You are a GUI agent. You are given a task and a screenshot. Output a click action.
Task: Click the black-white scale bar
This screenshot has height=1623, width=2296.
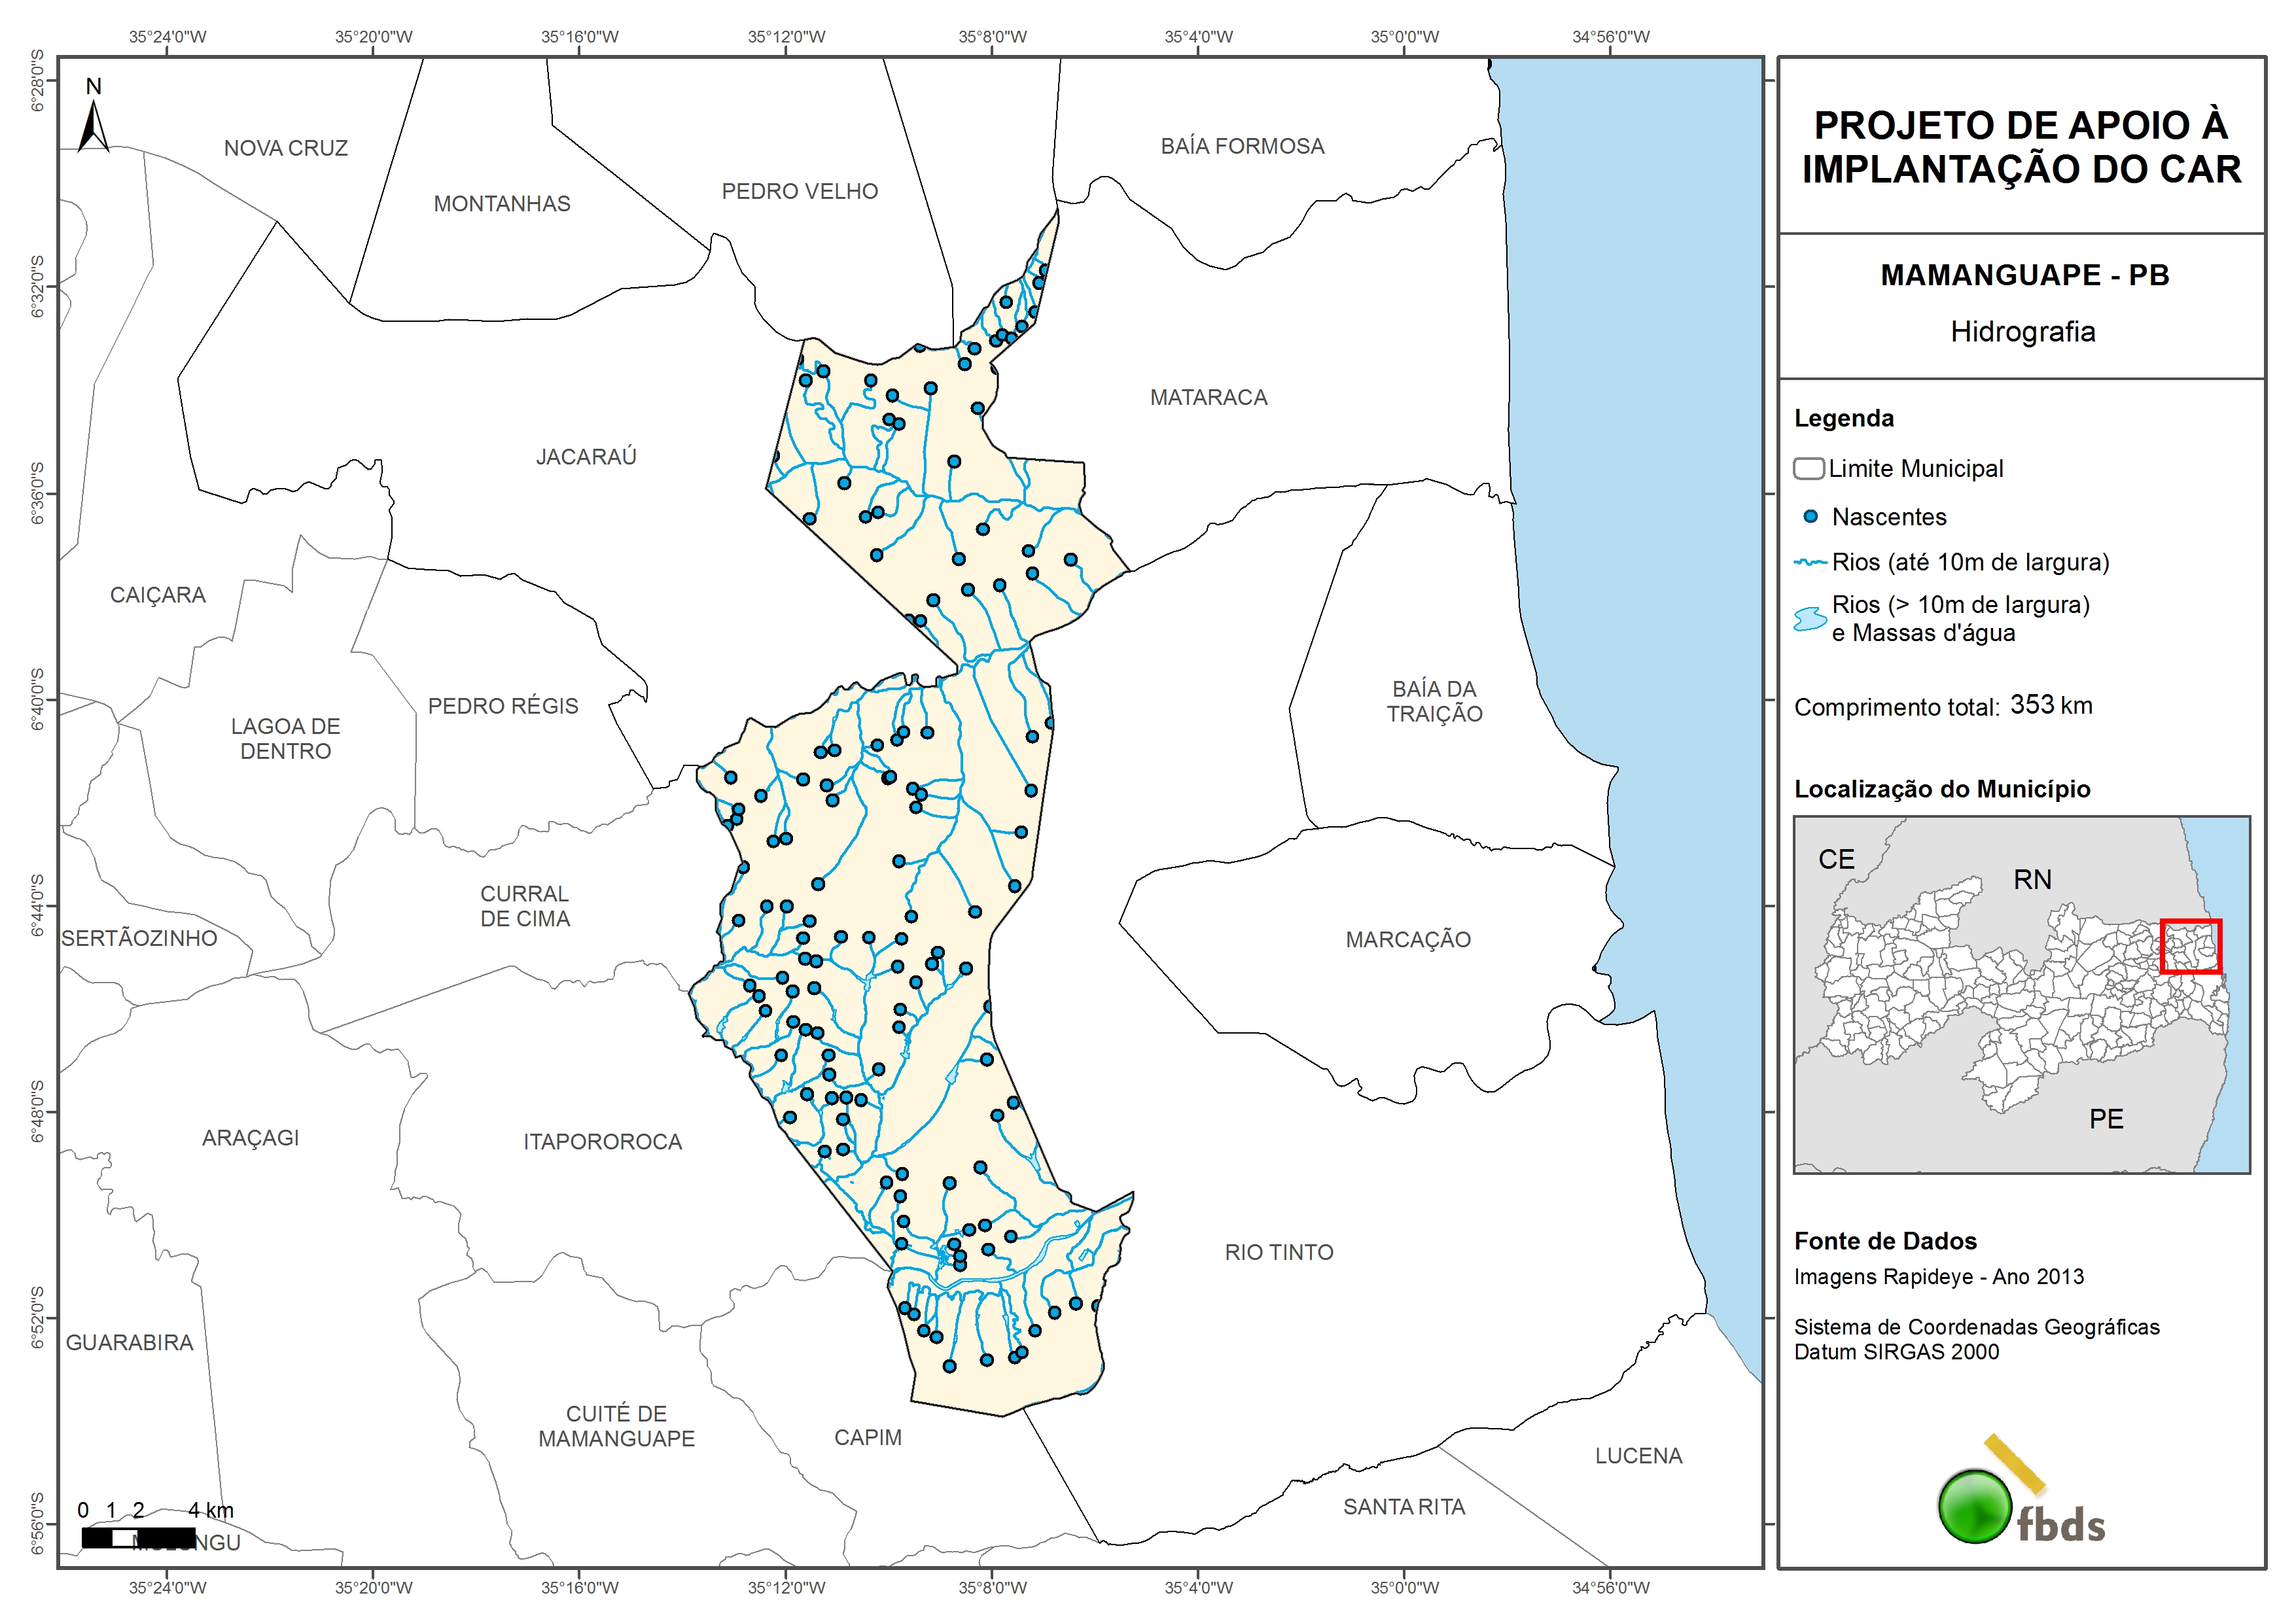138,1537
